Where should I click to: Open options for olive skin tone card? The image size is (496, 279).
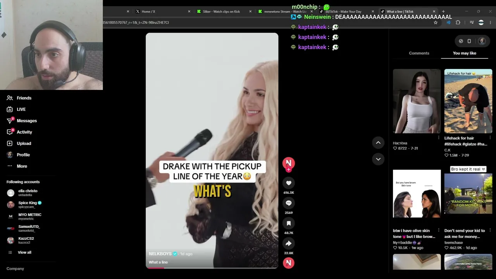(x=439, y=230)
